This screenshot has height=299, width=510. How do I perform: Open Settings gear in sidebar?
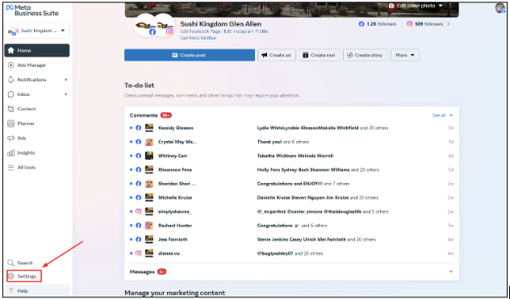pyautogui.click(x=24, y=276)
